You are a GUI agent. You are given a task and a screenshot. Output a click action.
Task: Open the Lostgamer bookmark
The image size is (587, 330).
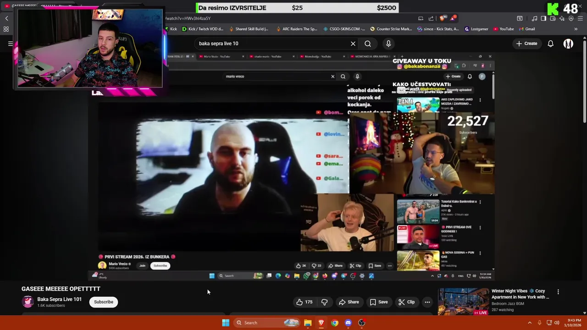coord(476,29)
